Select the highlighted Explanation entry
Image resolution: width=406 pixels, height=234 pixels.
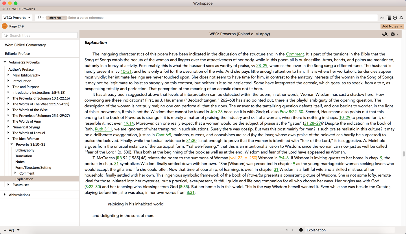[40, 179]
